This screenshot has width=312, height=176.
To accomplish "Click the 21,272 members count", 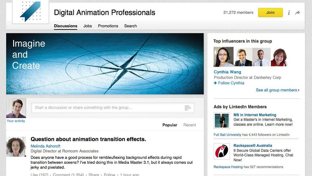I will (238, 12).
